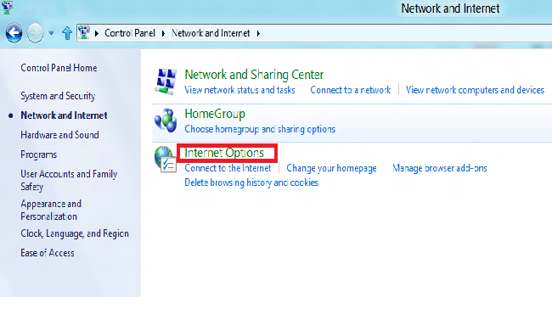552x320 pixels.
Task: Select Network and Internet breadcrumb
Action: pos(211,33)
